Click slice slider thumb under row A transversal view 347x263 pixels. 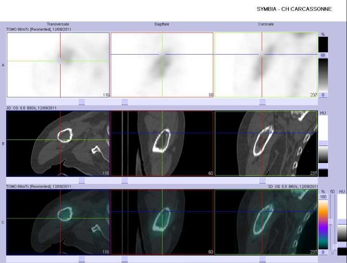point(82,102)
